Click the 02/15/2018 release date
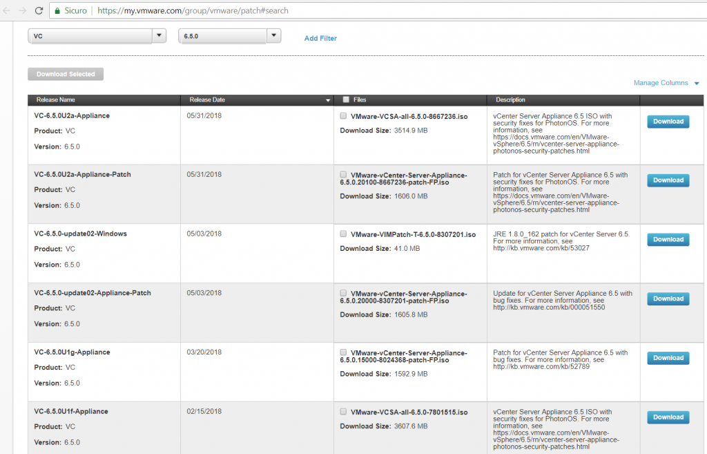Screen dimensions: 707x454 204,411
